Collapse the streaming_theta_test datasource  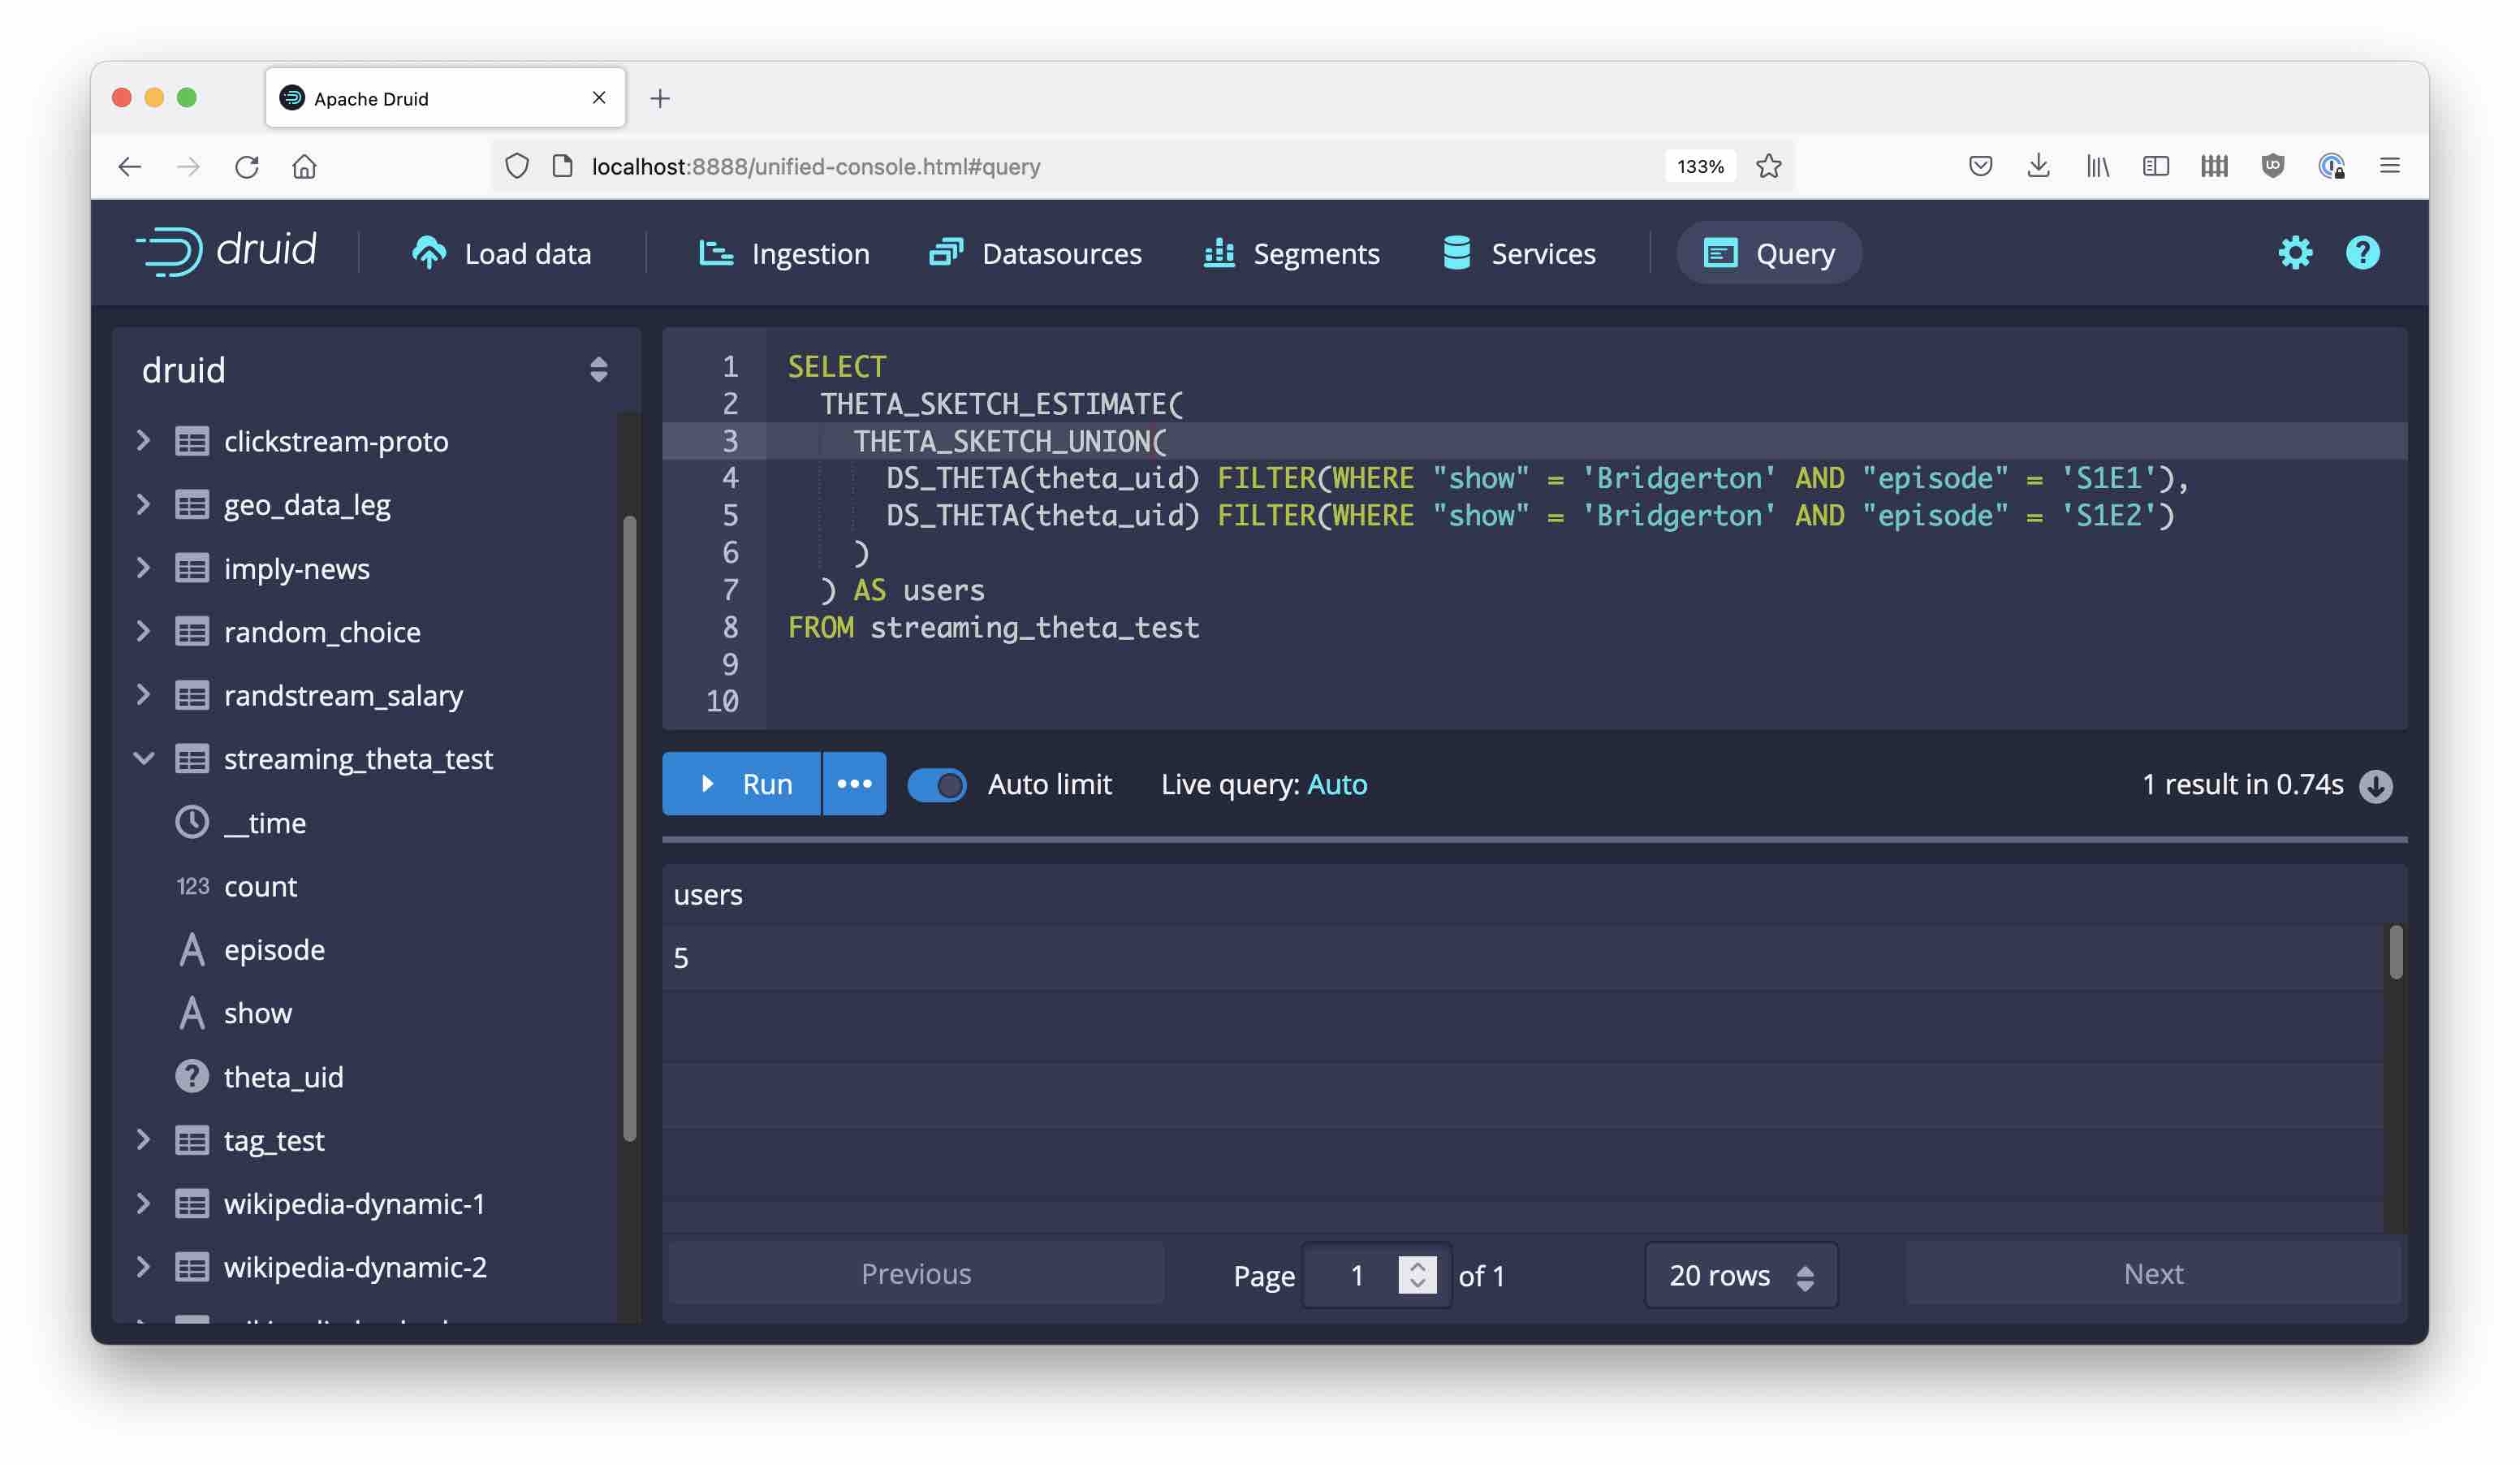(x=144, y=759)
